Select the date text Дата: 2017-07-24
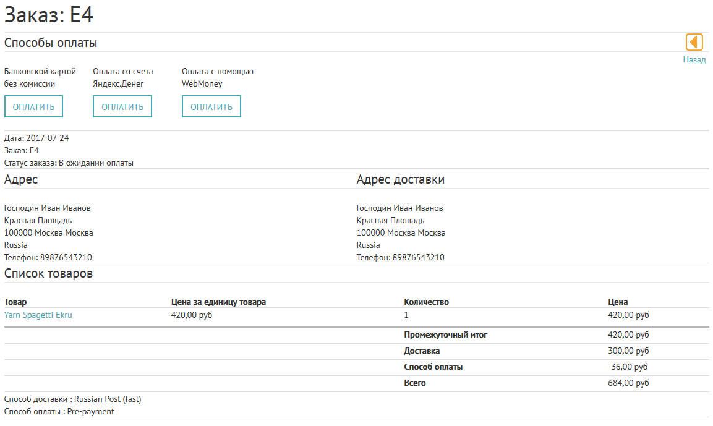The height and width of the screenshot is (426, 713). (x=36, y=138)
